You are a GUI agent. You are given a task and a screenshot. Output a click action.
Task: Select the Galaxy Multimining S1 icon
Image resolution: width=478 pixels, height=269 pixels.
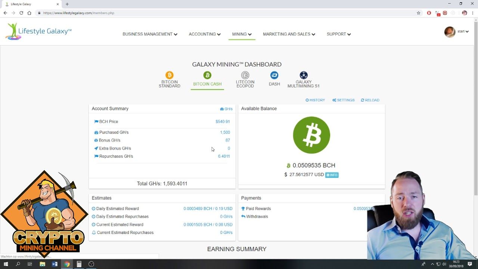[304, 75]
